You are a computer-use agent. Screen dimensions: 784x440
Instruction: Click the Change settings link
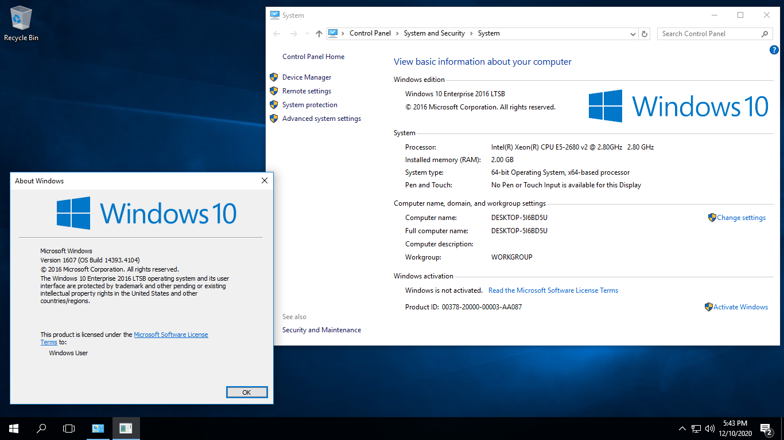click(x=741, y=218)
